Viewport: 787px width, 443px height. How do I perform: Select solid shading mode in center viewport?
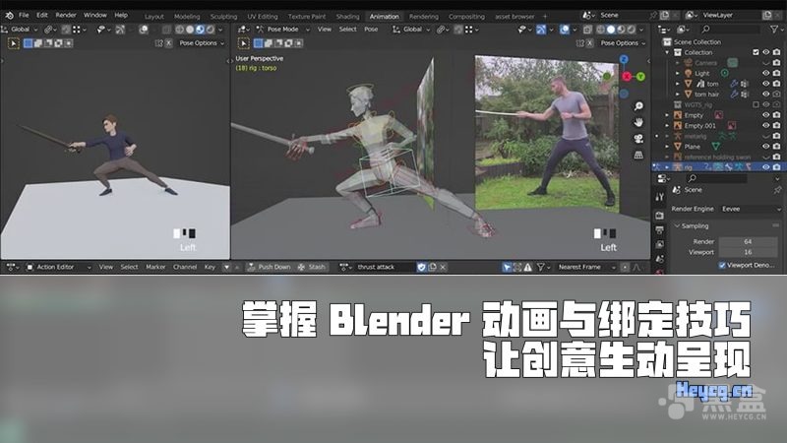[x=610, y=30]
